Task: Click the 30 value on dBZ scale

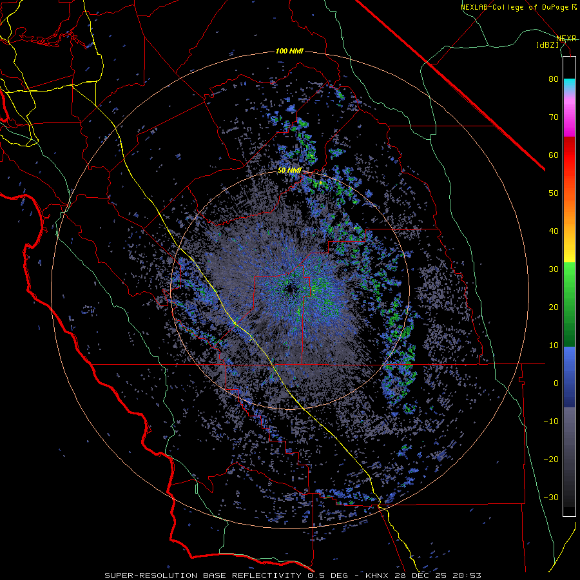Action: pyautogui.click(x=554, y=269)
